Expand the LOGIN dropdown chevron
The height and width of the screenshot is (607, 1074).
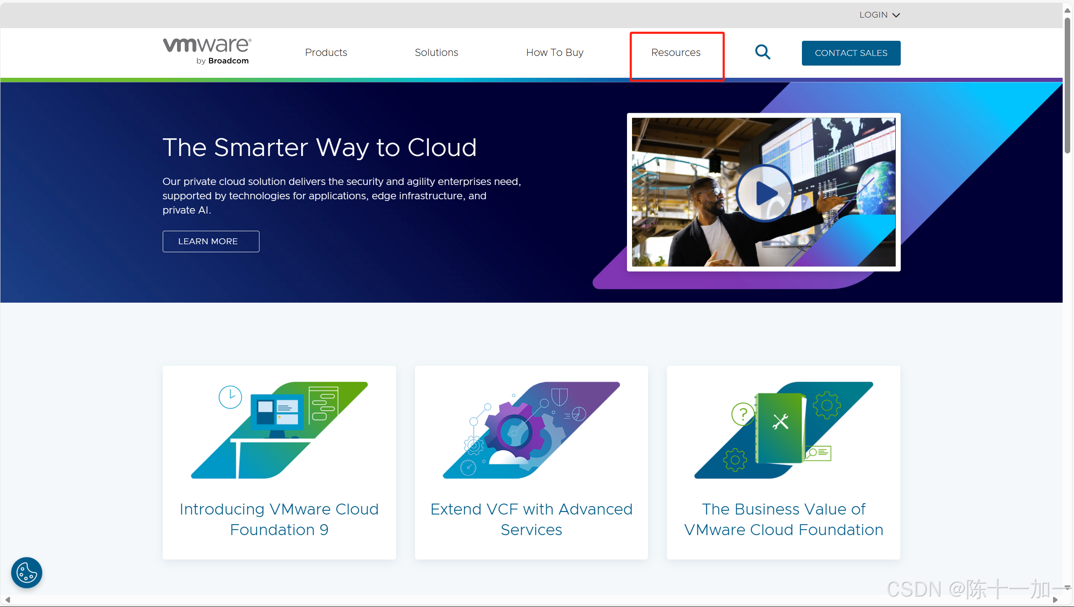[x=896, y=15]
